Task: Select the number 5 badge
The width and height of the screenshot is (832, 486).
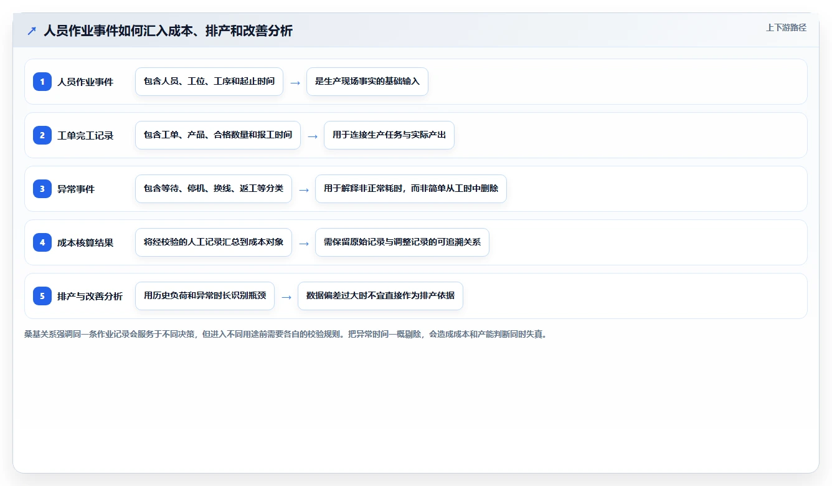Action: click(42, 296)
